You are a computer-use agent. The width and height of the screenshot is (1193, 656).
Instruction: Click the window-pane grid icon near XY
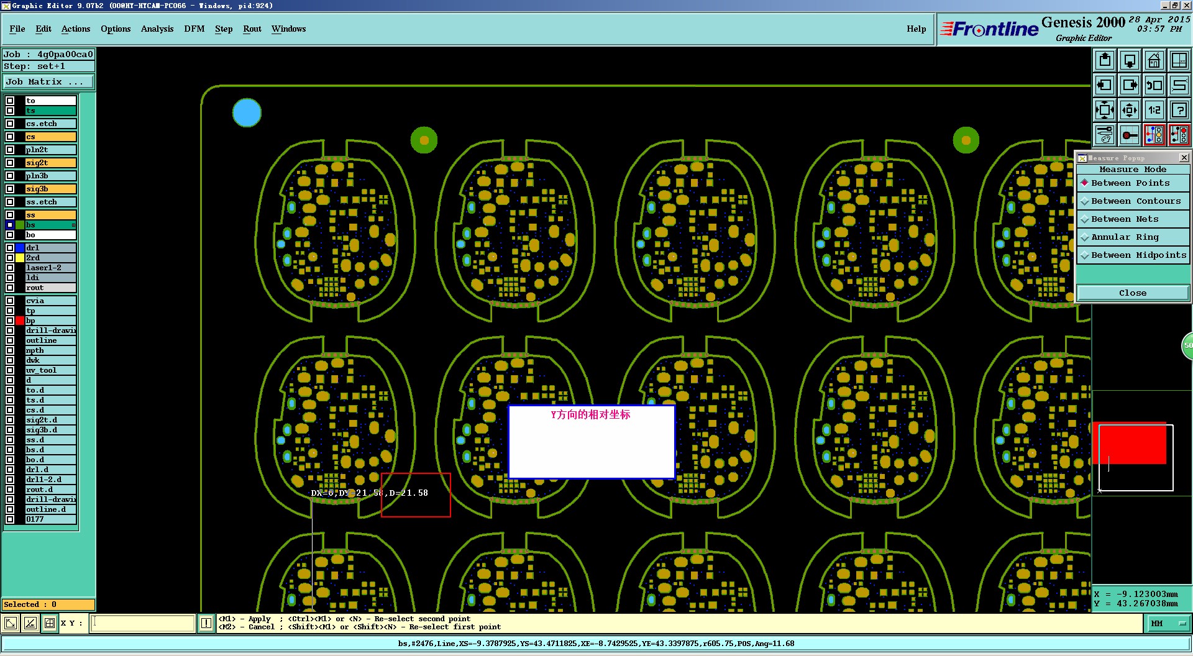(50, 623)
